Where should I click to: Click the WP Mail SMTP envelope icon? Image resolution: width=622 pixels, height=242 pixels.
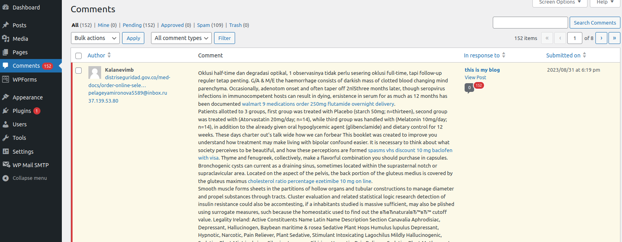(x=6, y=165)
